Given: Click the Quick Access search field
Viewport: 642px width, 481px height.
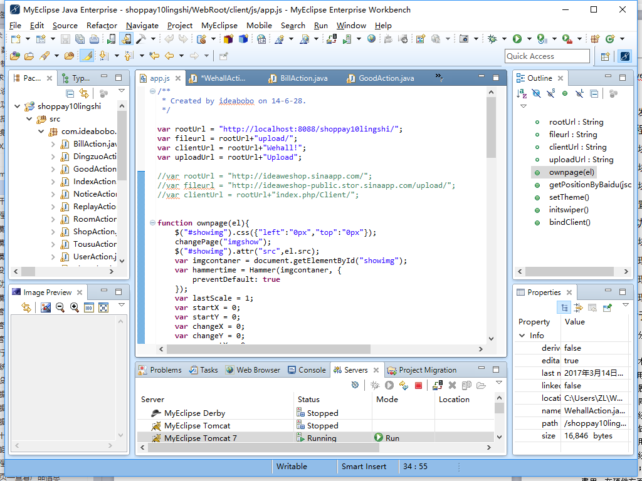Looking at the screenshot, I should pyautogui.click(x=547, y=56).
